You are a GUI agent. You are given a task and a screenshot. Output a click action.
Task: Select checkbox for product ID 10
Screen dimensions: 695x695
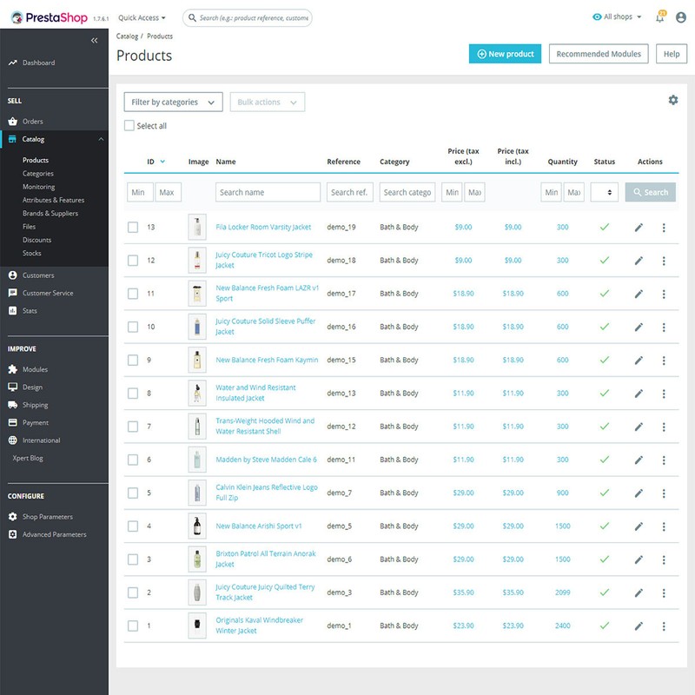[133, 328]
